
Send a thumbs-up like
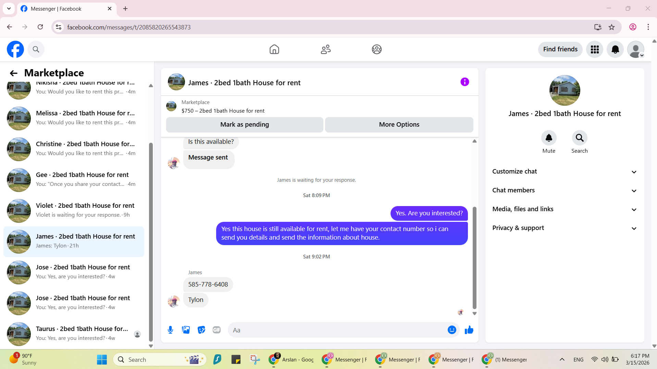(x=469, y=330)
